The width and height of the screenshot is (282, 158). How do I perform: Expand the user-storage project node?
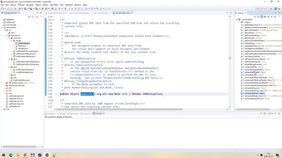coord(2,25)
